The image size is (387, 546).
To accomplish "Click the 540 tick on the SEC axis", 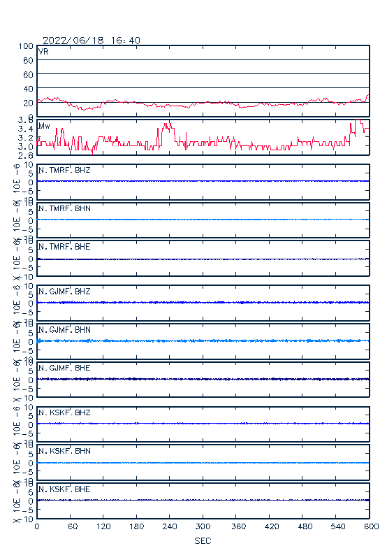I will coord(337,526).
